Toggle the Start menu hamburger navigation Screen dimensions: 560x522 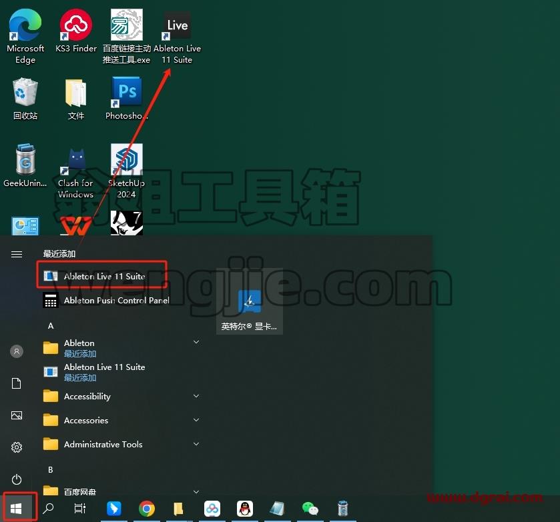(x=17, y=254)
